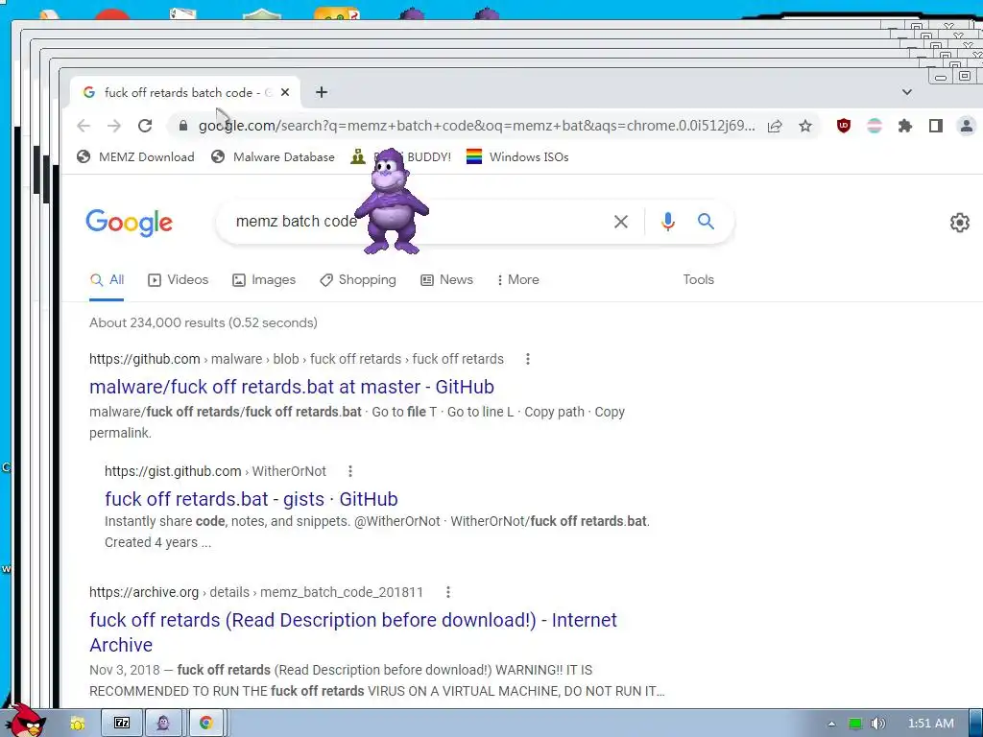983x737 pixels.
Task: Switch to the News tab
Action: 447,280
